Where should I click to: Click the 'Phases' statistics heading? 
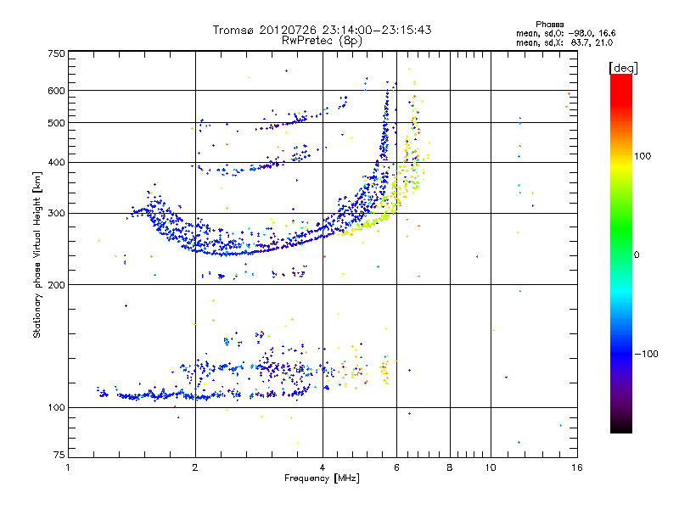pyautogui.click(x=549, y=25)
